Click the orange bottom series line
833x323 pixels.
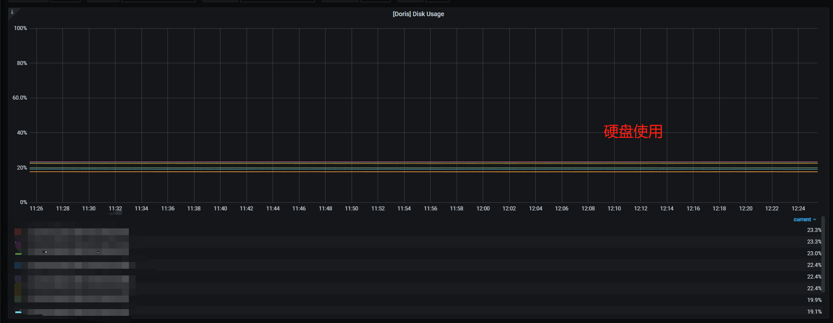click(404, 171)
